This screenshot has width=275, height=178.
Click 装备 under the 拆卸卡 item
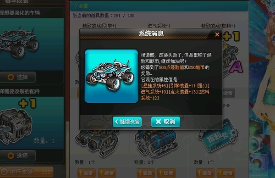pyautogui.click(x=205, y=173)
